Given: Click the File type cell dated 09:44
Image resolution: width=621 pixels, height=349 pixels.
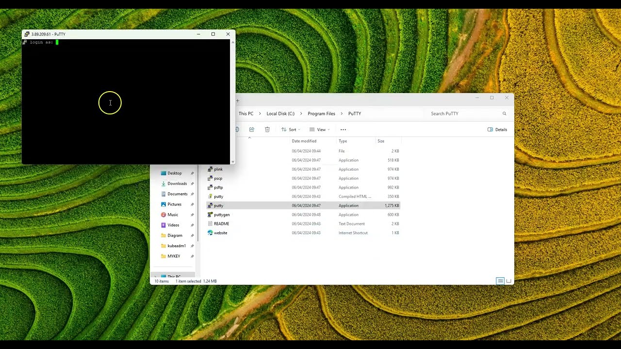Looking at the screenshot, I should pos(342,151).
